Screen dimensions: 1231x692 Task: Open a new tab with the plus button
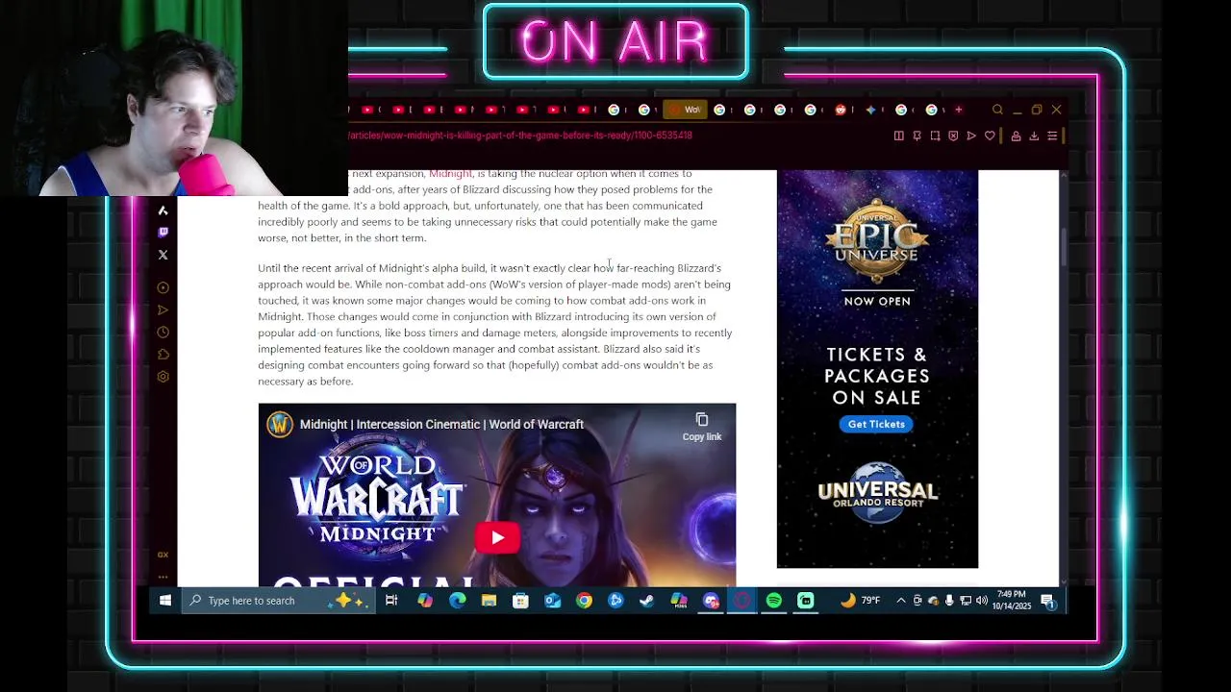click(958, 110)
